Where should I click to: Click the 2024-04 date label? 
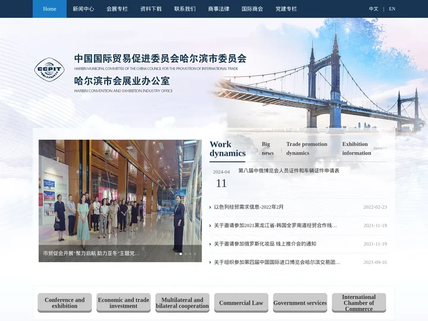[x=221, y=172]
